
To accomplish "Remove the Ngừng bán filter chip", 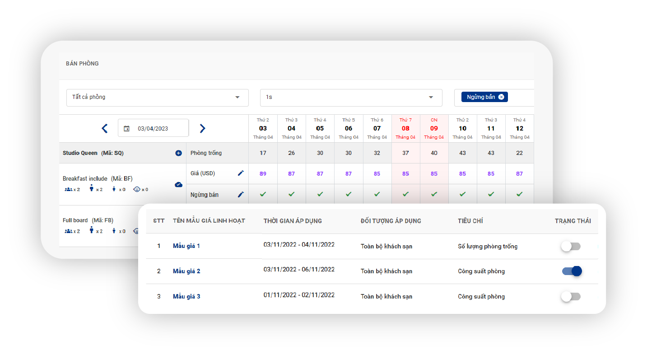I will coord(501,97).
